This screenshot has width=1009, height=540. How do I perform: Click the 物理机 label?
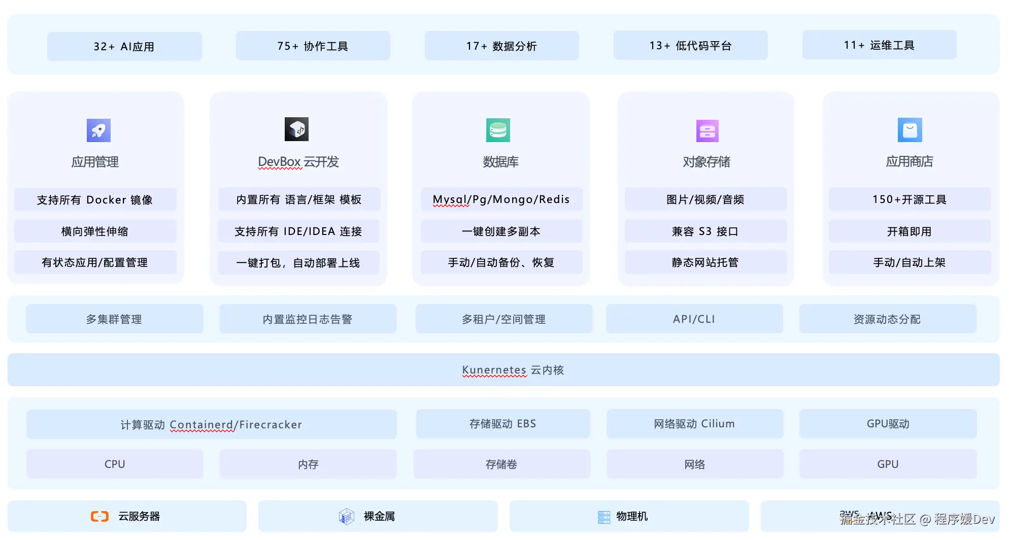click(x=632, y=517)
